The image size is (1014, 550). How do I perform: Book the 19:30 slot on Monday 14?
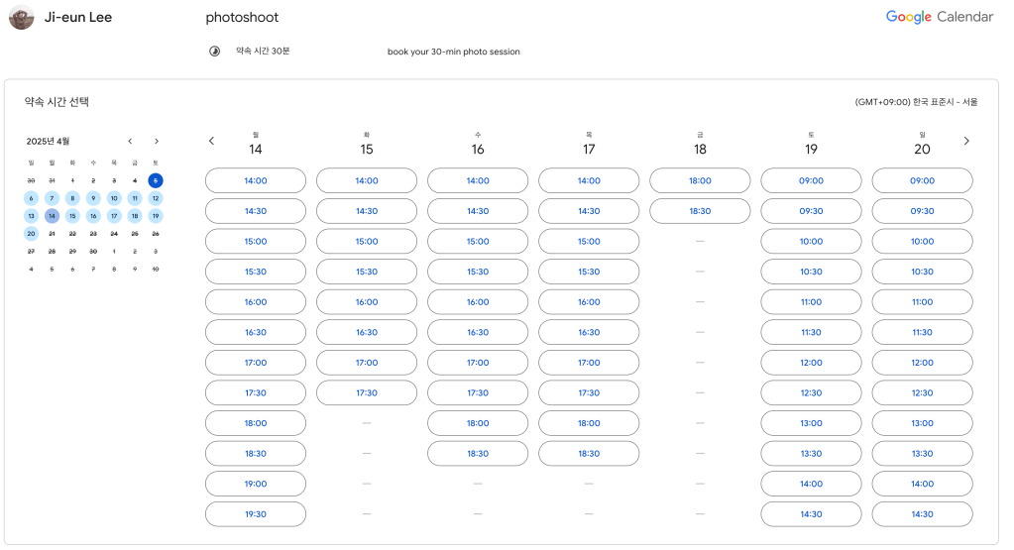[x=256, y=514]
